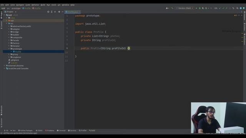
Task: Open the Profiler tool window
Action: point(83,130)
